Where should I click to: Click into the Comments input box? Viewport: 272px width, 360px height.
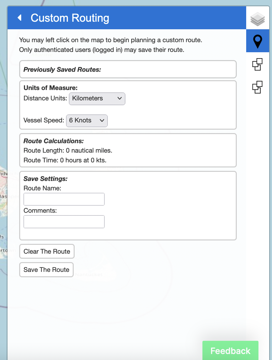pos(64,222)
